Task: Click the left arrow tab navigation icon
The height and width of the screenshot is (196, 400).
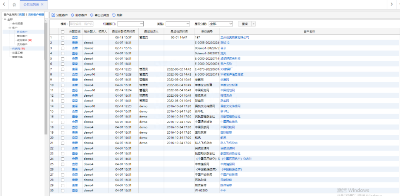Action: coord(4,4)
